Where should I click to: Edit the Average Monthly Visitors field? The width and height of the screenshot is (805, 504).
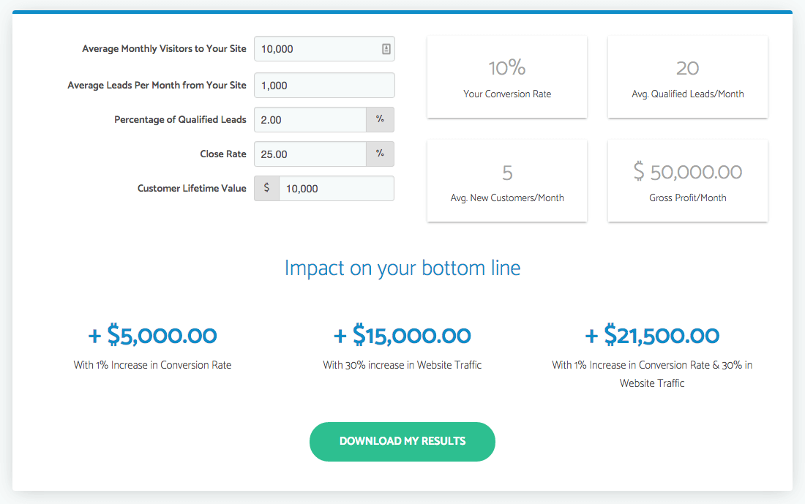[x=324, y=49]
